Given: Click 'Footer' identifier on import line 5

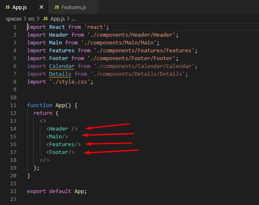Looking at the screenshot, I should click(x=59, y=58).
